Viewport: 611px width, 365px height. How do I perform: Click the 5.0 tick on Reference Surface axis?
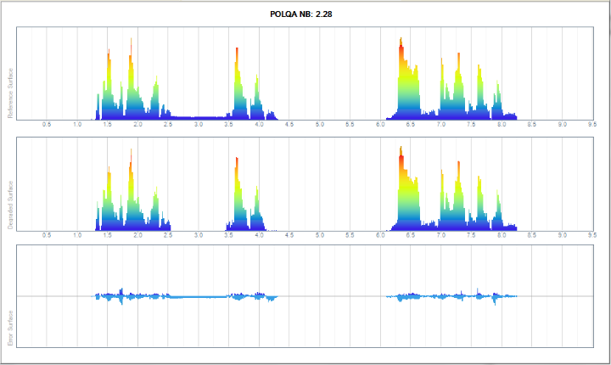(320, 125)
